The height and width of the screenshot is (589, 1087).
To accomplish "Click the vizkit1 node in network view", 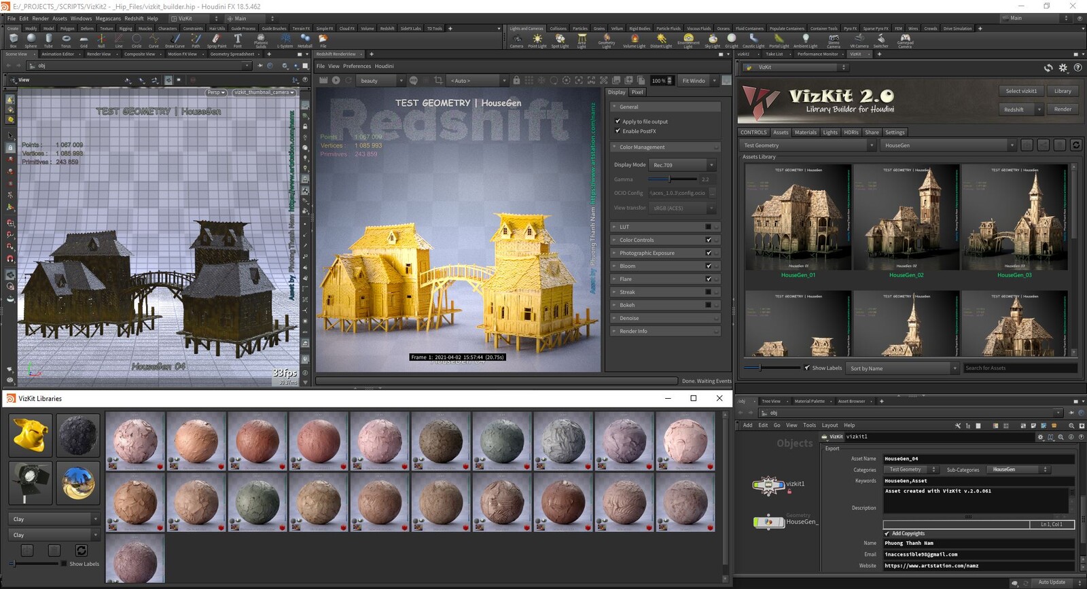I will click(769, 485).
